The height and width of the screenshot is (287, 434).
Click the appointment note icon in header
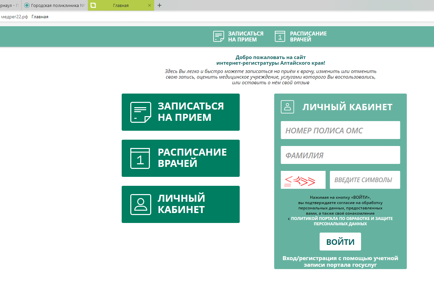[x=218, y=36]
